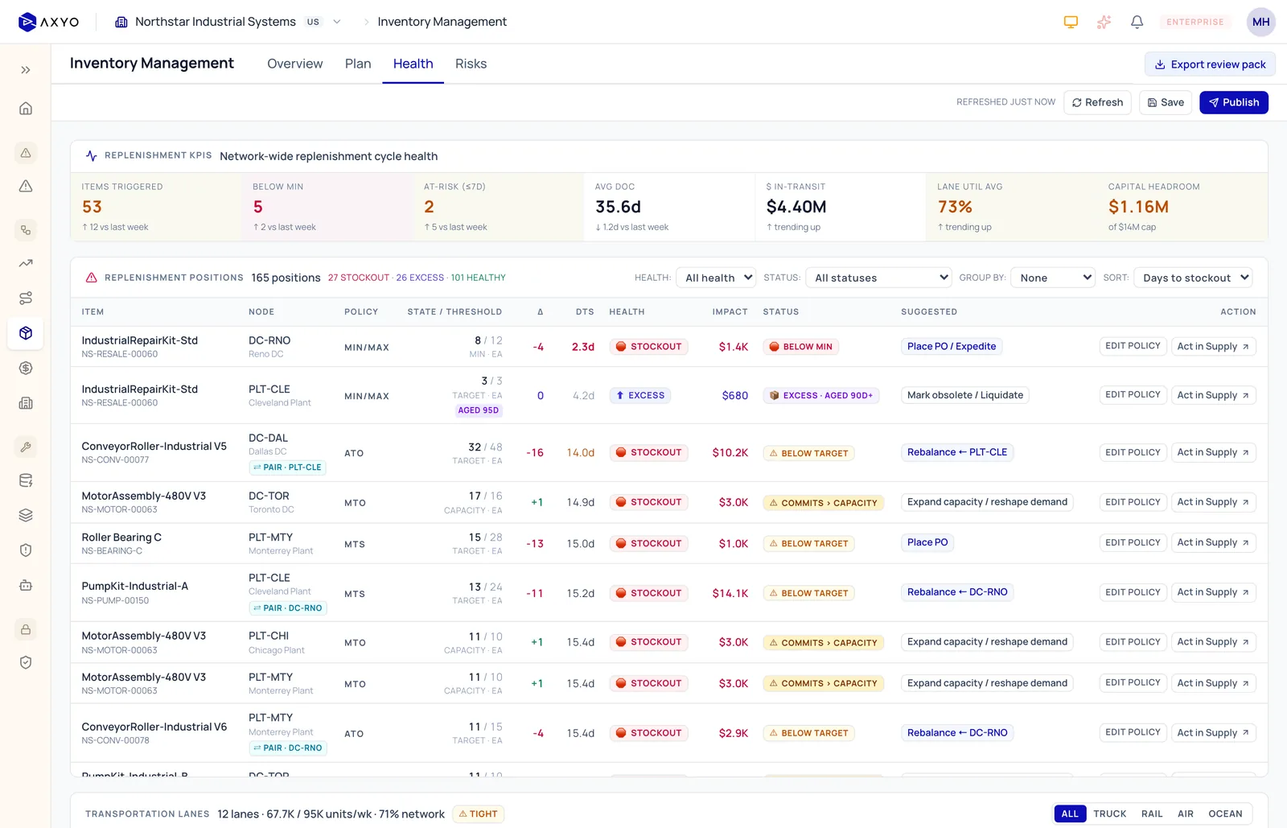Select the cube Inventory icon in the sidebar
Image resolution: width=1287 pixels, height=828 pixels.
(x=26, y=333)
